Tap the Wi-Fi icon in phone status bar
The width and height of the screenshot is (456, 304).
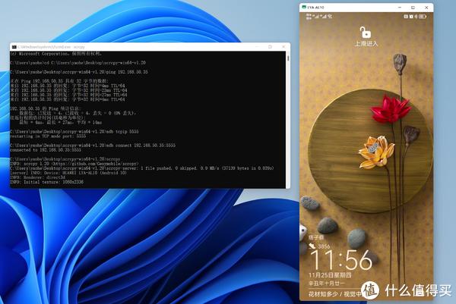click(x=330, y=17)
